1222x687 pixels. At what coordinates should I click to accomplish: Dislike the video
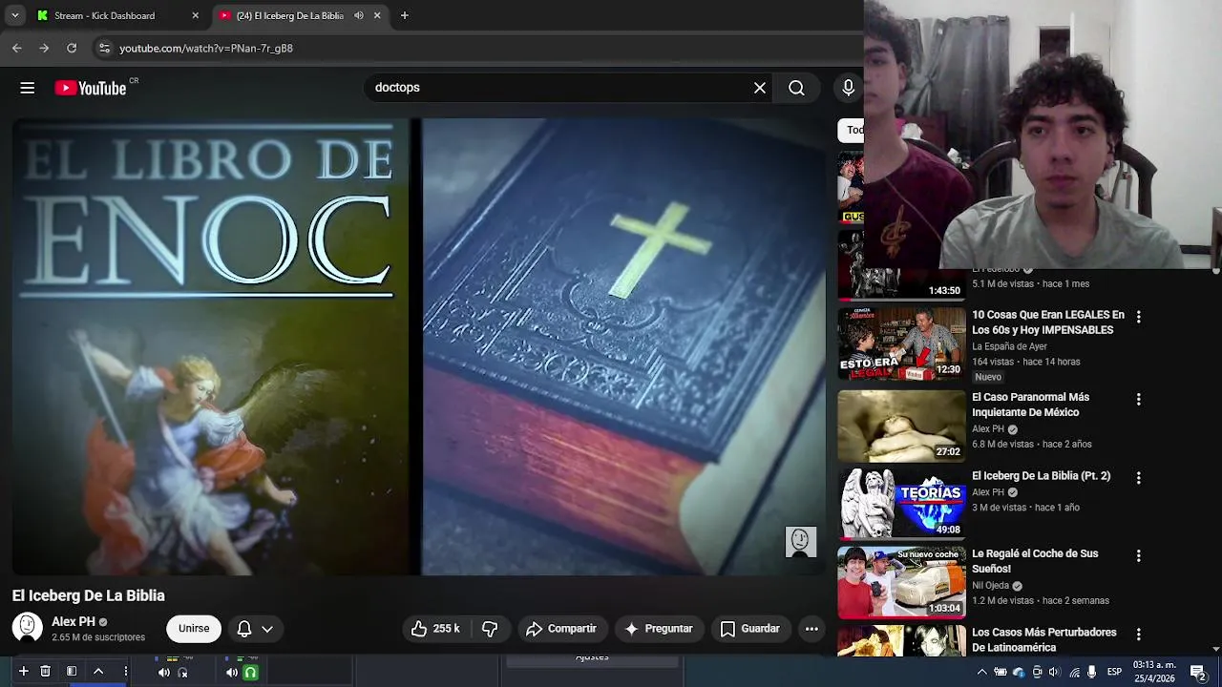[x=490, y=629]
